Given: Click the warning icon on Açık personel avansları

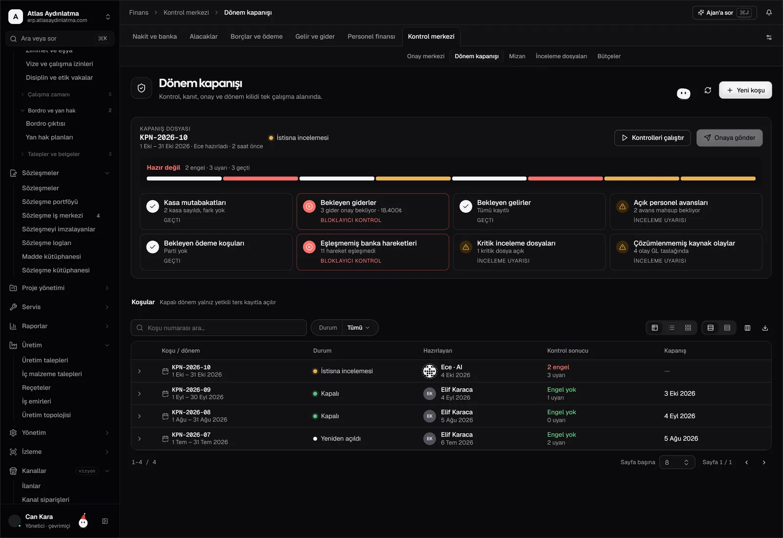Looking at the screenshot, I should point(622,206).
